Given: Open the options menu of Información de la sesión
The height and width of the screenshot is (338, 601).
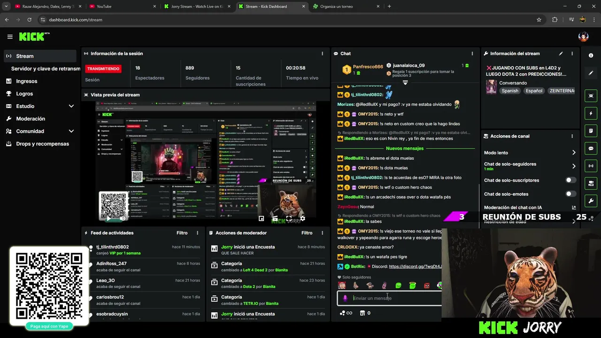Looking at the screenshot, I should point(322,54).
